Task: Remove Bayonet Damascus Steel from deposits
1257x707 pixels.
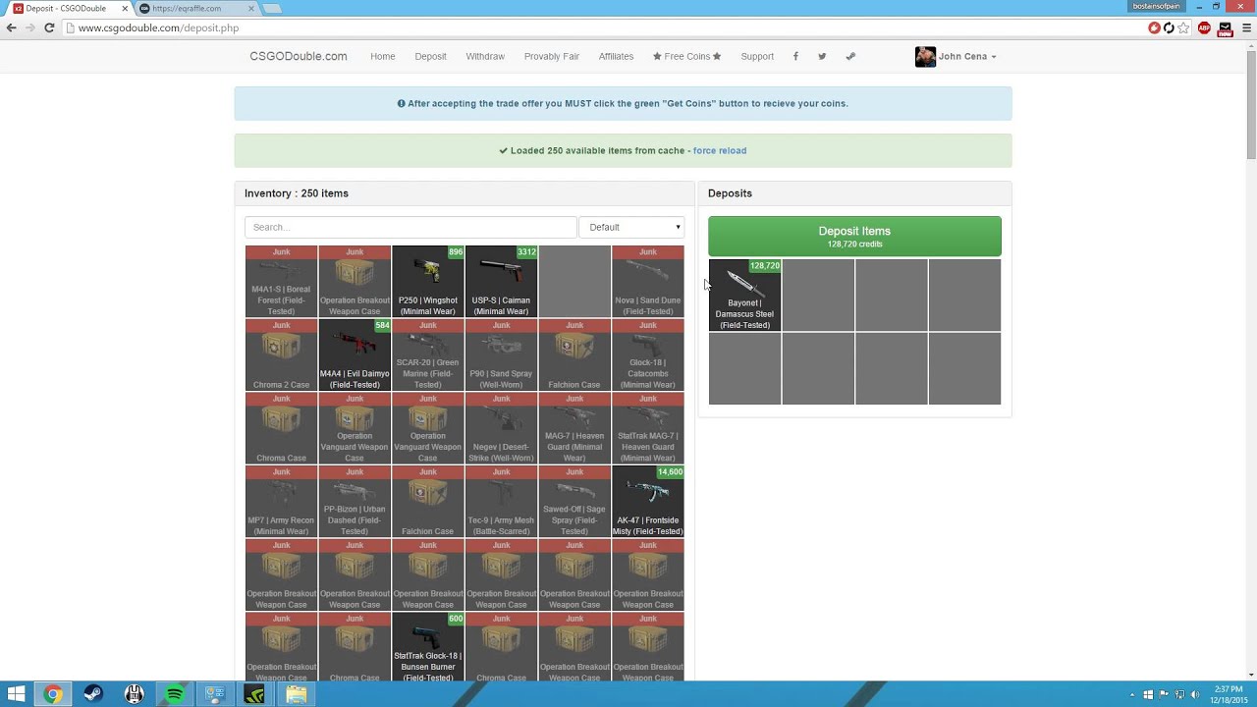Action: click(x=744, y=295)
